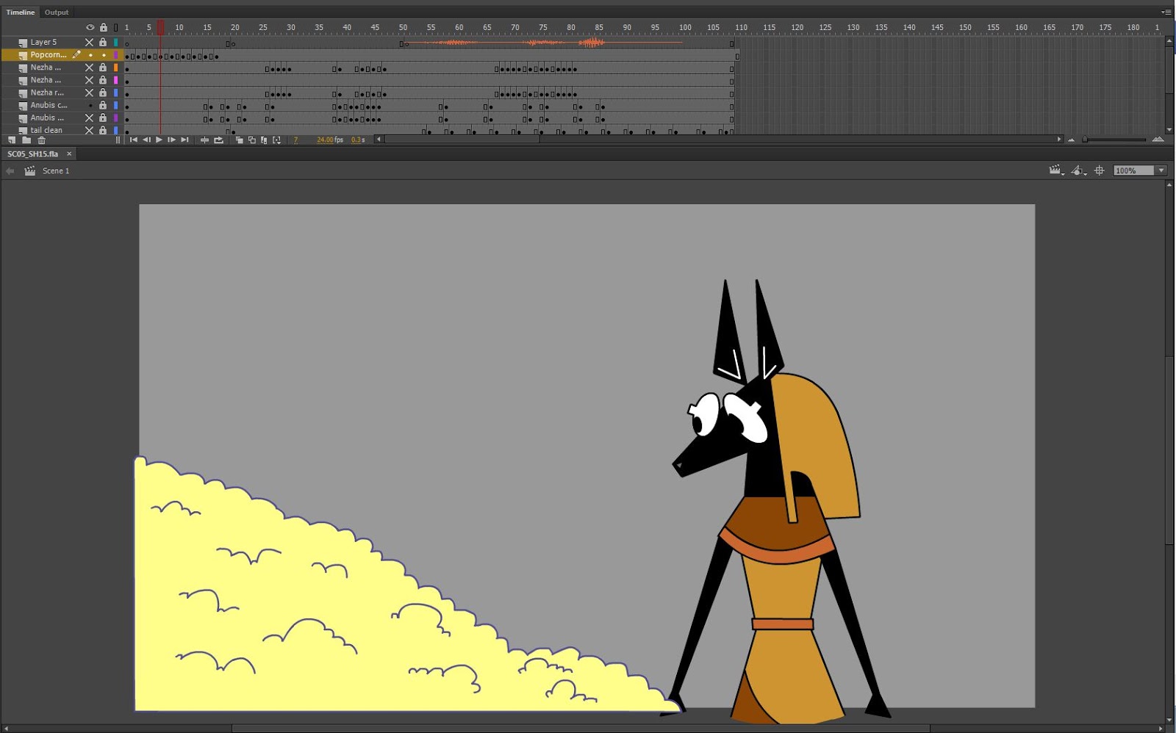The image size is (1176, 733).
Task: Click the timeline zoom slider handle
Action: pos(1085,140)
